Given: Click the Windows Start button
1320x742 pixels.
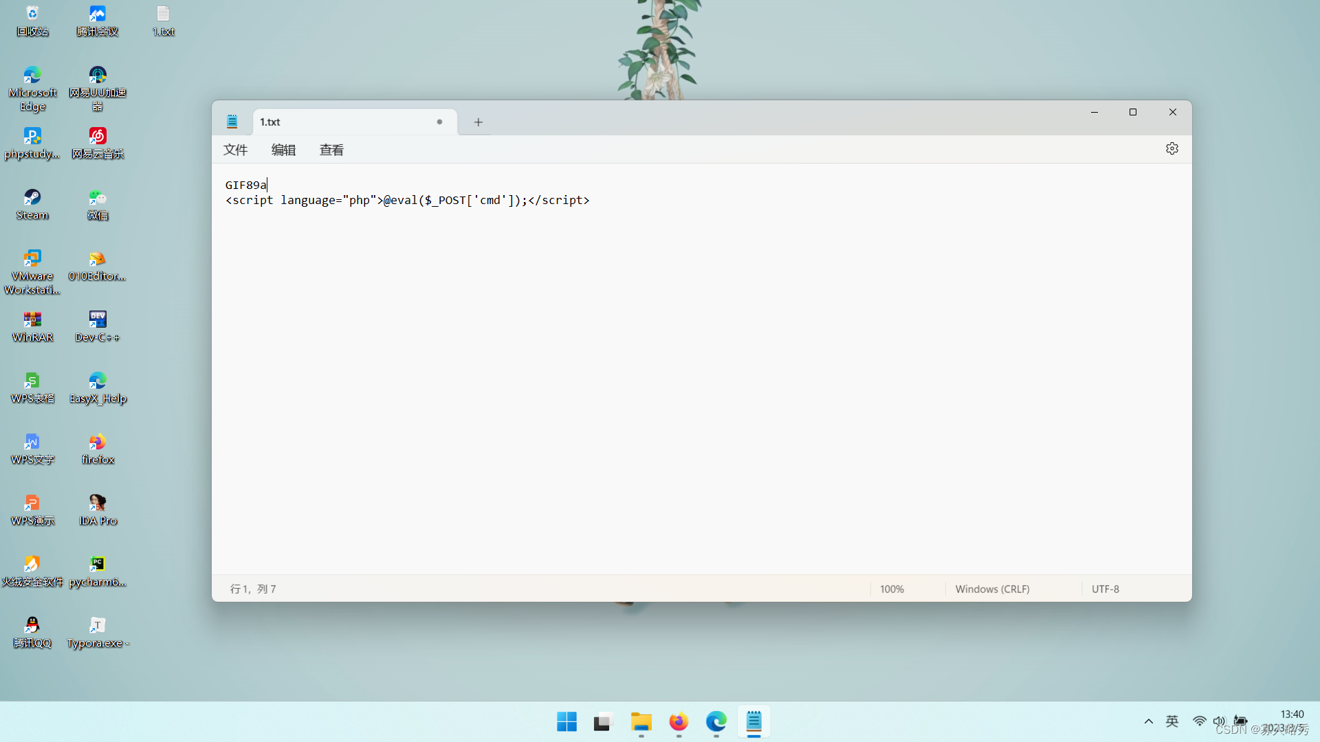Looking at the screenshot, I should click(x=566, y=721).
